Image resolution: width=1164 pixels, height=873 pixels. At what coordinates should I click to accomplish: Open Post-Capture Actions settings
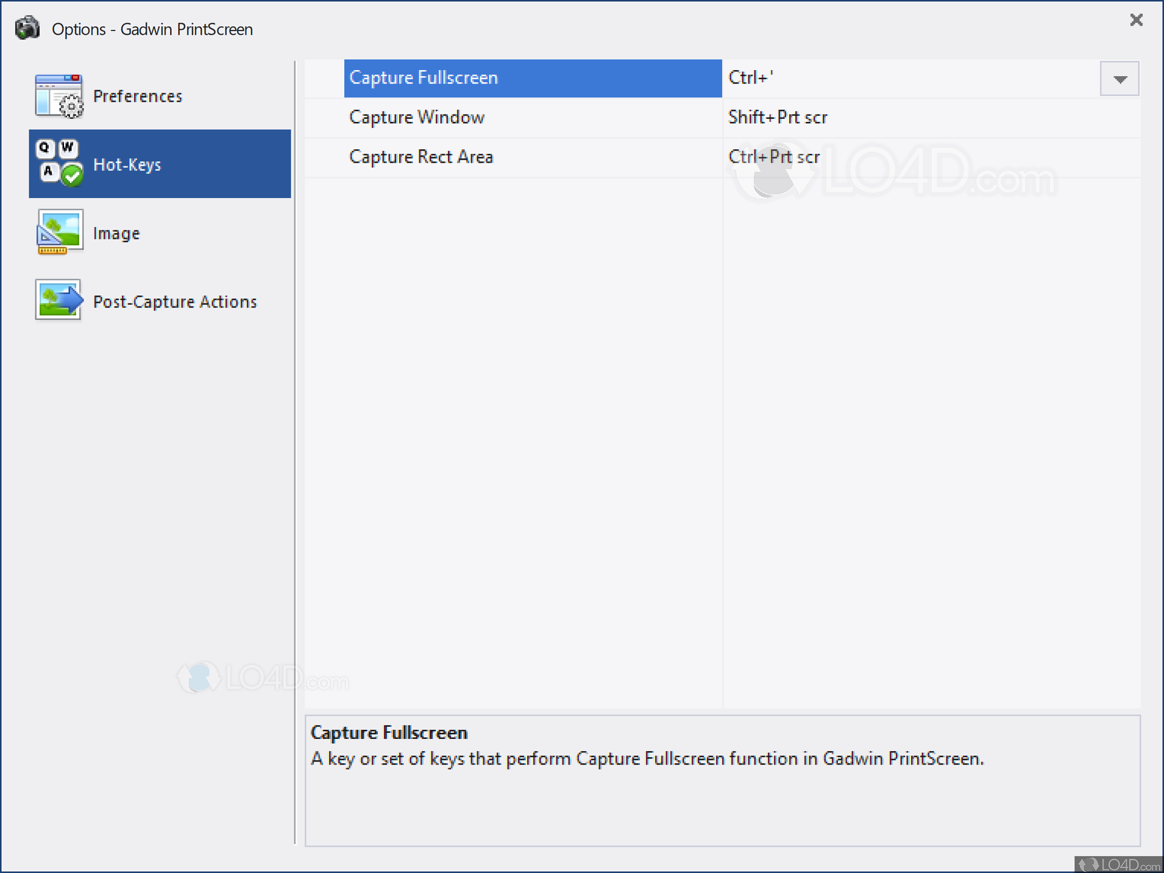(x=174, y=301)
